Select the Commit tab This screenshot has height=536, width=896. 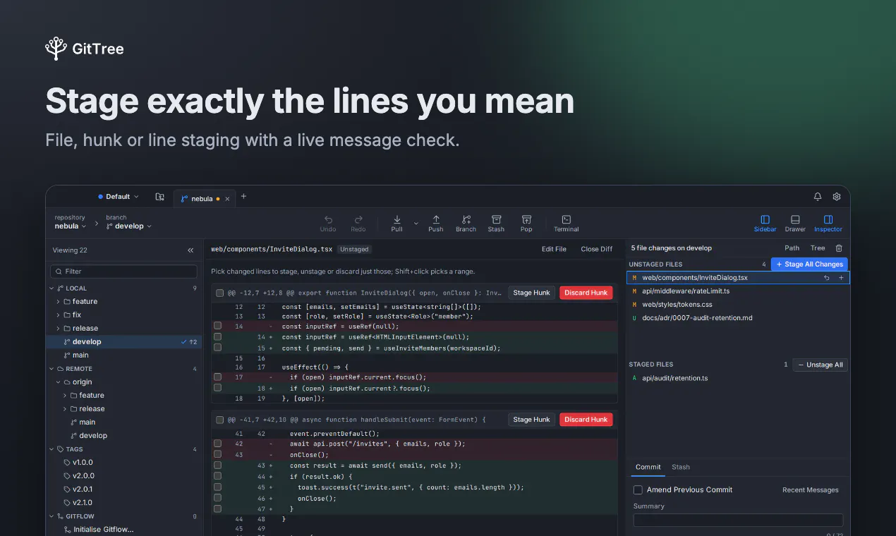(x=648, y=467)
